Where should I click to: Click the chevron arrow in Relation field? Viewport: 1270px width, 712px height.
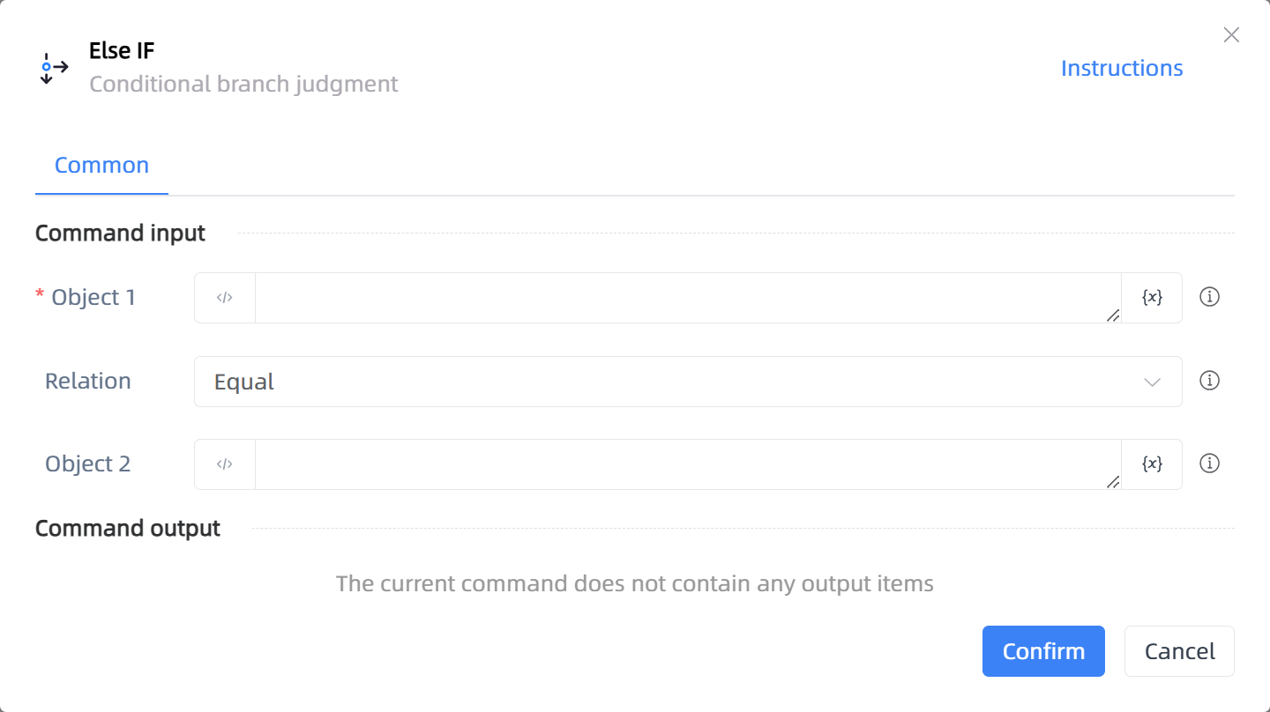[1152, 382]
